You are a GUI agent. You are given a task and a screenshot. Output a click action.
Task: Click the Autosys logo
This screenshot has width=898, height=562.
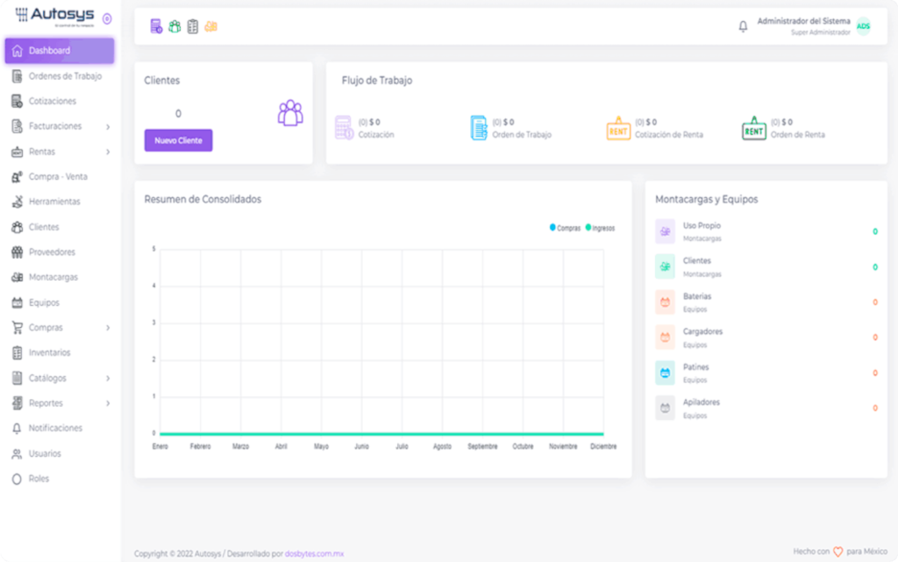tap(55, 17)
